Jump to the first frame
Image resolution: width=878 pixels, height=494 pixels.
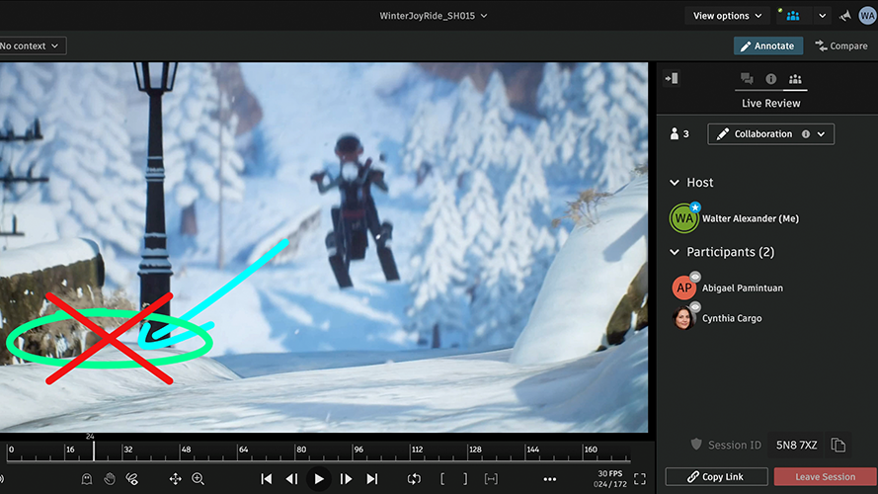pyautogui.click(x=267, y=479)
